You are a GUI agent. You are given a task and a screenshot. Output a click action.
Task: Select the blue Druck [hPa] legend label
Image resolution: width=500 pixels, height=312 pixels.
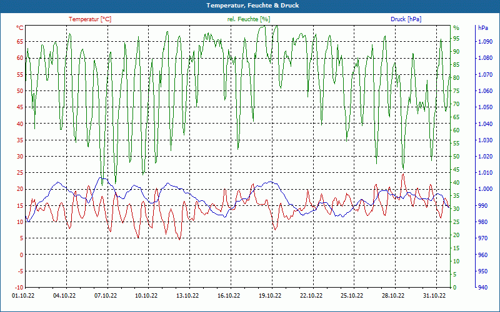point(406,19)
